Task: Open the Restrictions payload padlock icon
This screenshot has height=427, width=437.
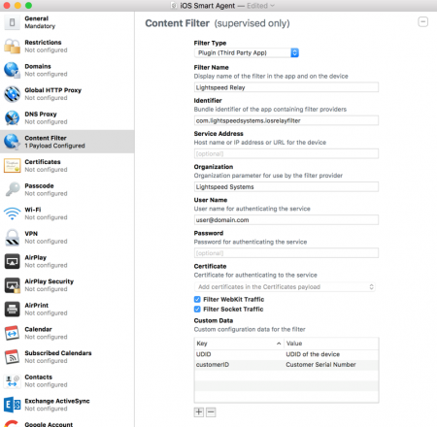Action: [x=12, y=46]
